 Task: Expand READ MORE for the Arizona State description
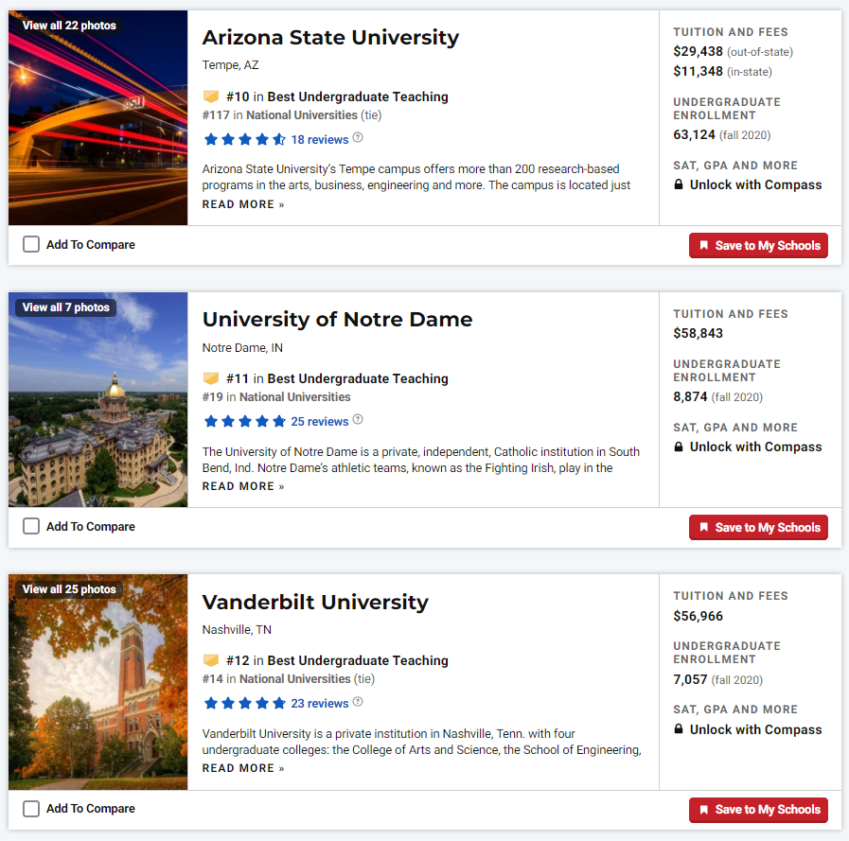[243, 204]
